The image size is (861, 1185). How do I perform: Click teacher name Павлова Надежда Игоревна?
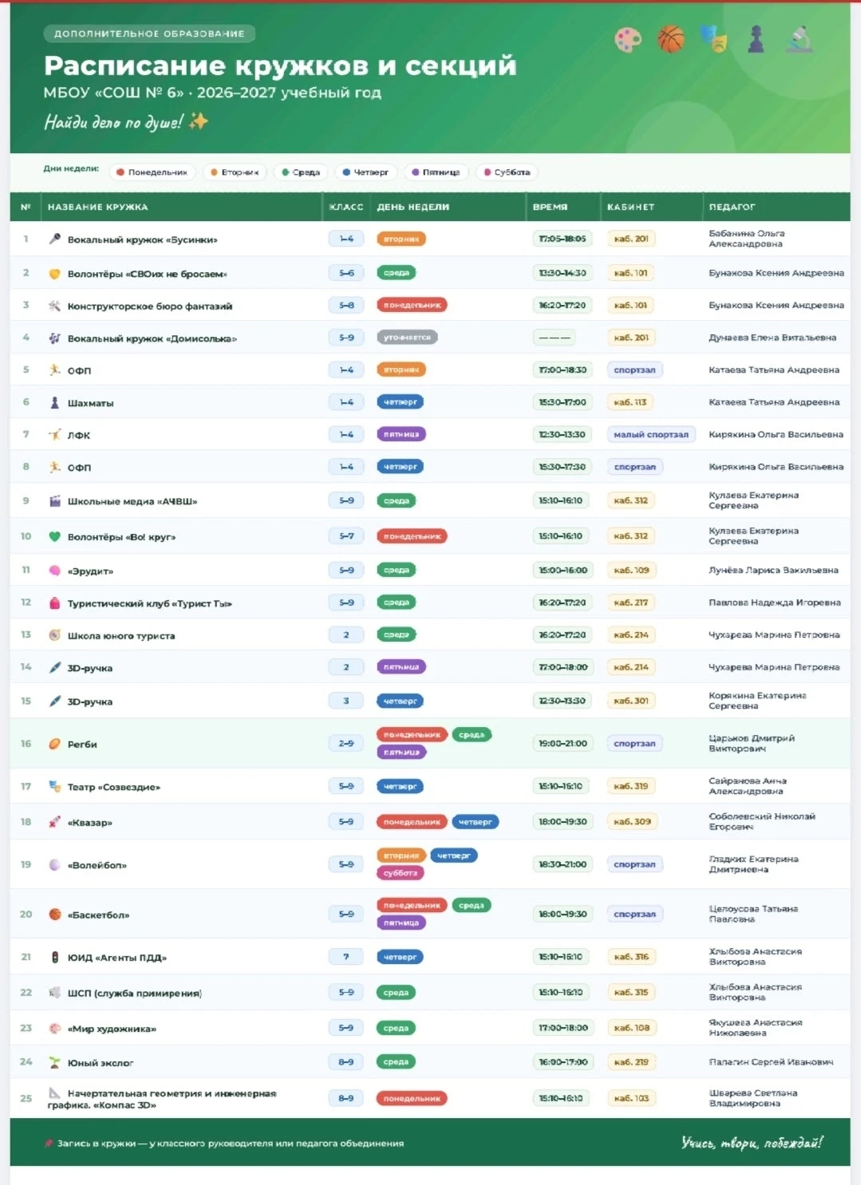tap(774, 602)
